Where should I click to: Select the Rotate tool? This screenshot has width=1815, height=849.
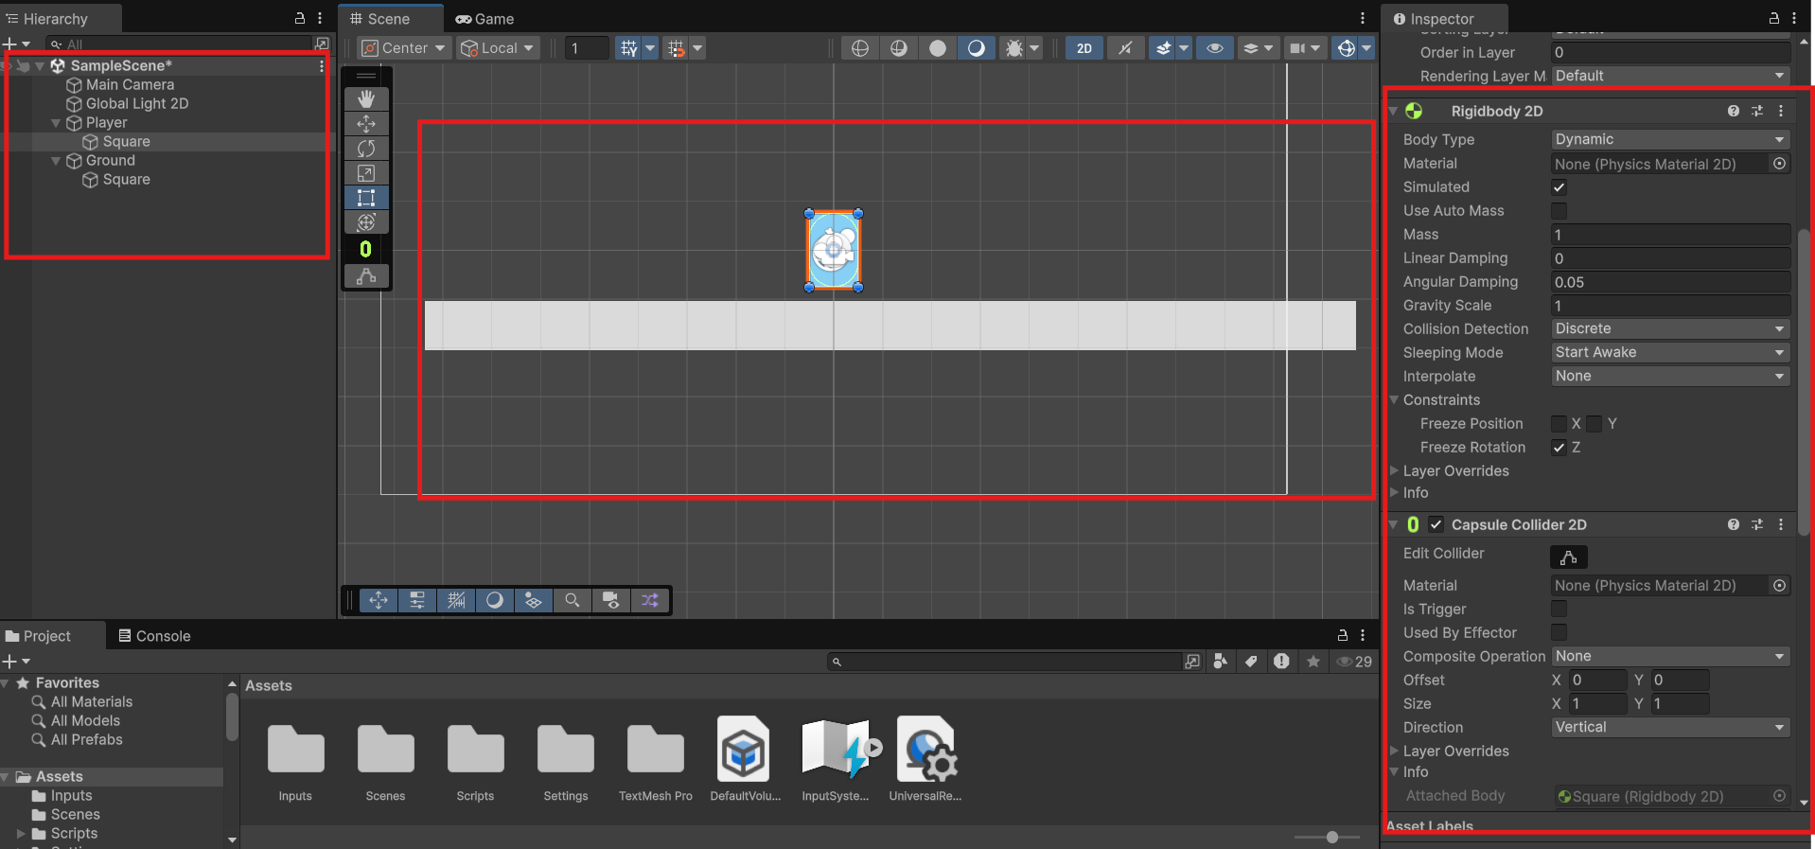point(366,149)
